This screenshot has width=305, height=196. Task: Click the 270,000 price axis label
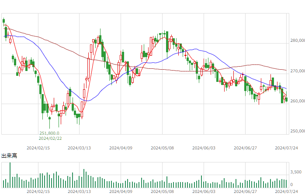pyautogui.click(x=298, y=71)
